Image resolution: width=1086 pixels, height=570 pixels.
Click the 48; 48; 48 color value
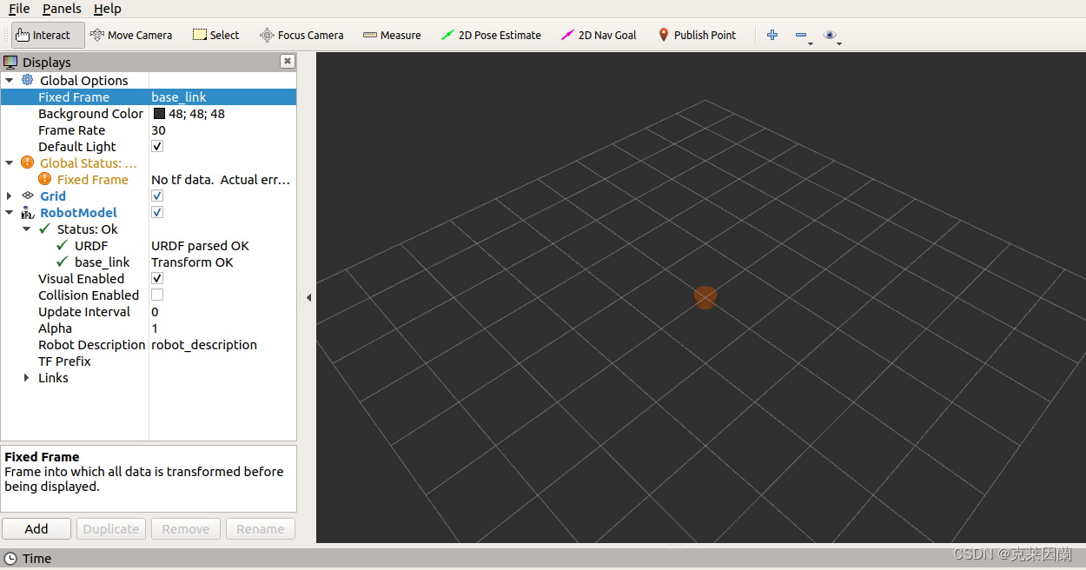196,113
